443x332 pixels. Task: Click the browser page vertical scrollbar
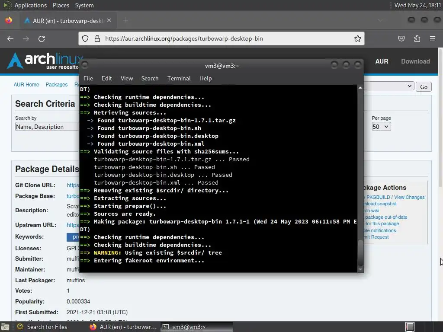click(x=440, y=118)
